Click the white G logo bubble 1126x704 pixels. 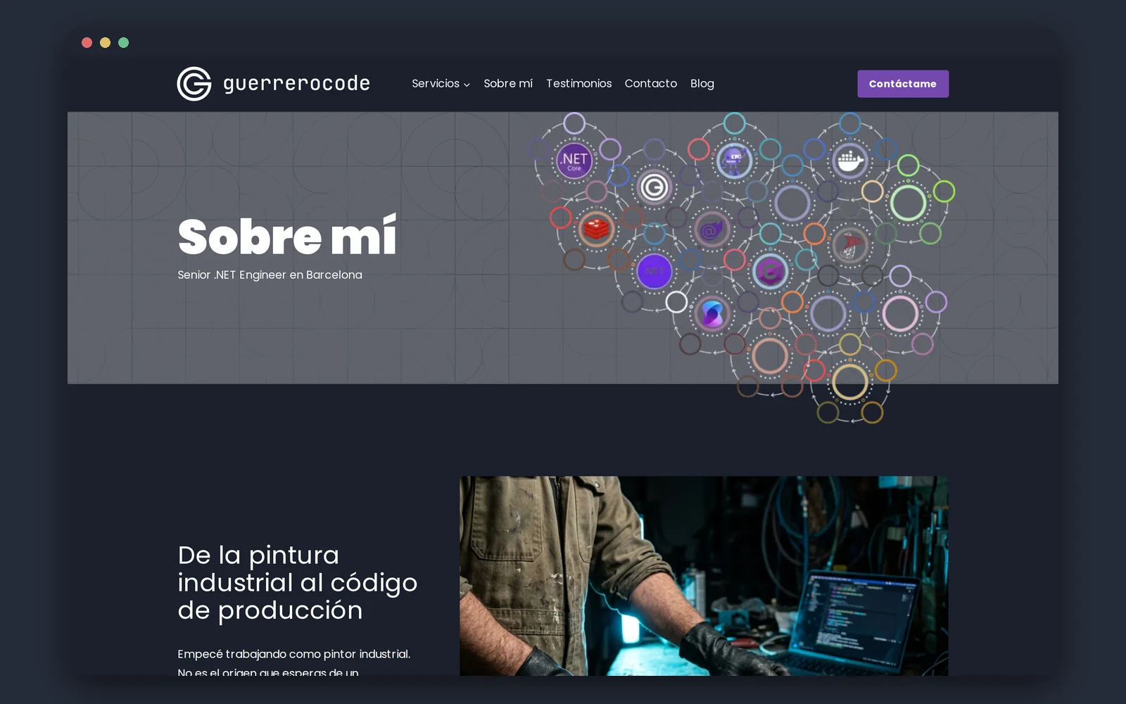tap(654, 187)
